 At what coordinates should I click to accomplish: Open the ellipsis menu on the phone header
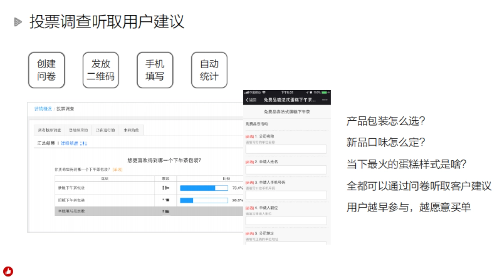coord(325,99)
